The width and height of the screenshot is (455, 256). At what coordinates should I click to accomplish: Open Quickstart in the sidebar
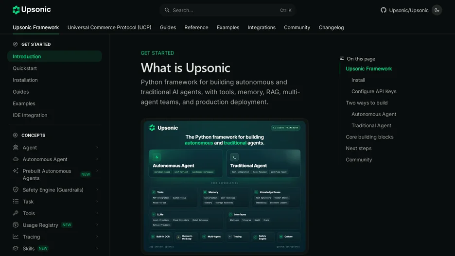(25, 68)
